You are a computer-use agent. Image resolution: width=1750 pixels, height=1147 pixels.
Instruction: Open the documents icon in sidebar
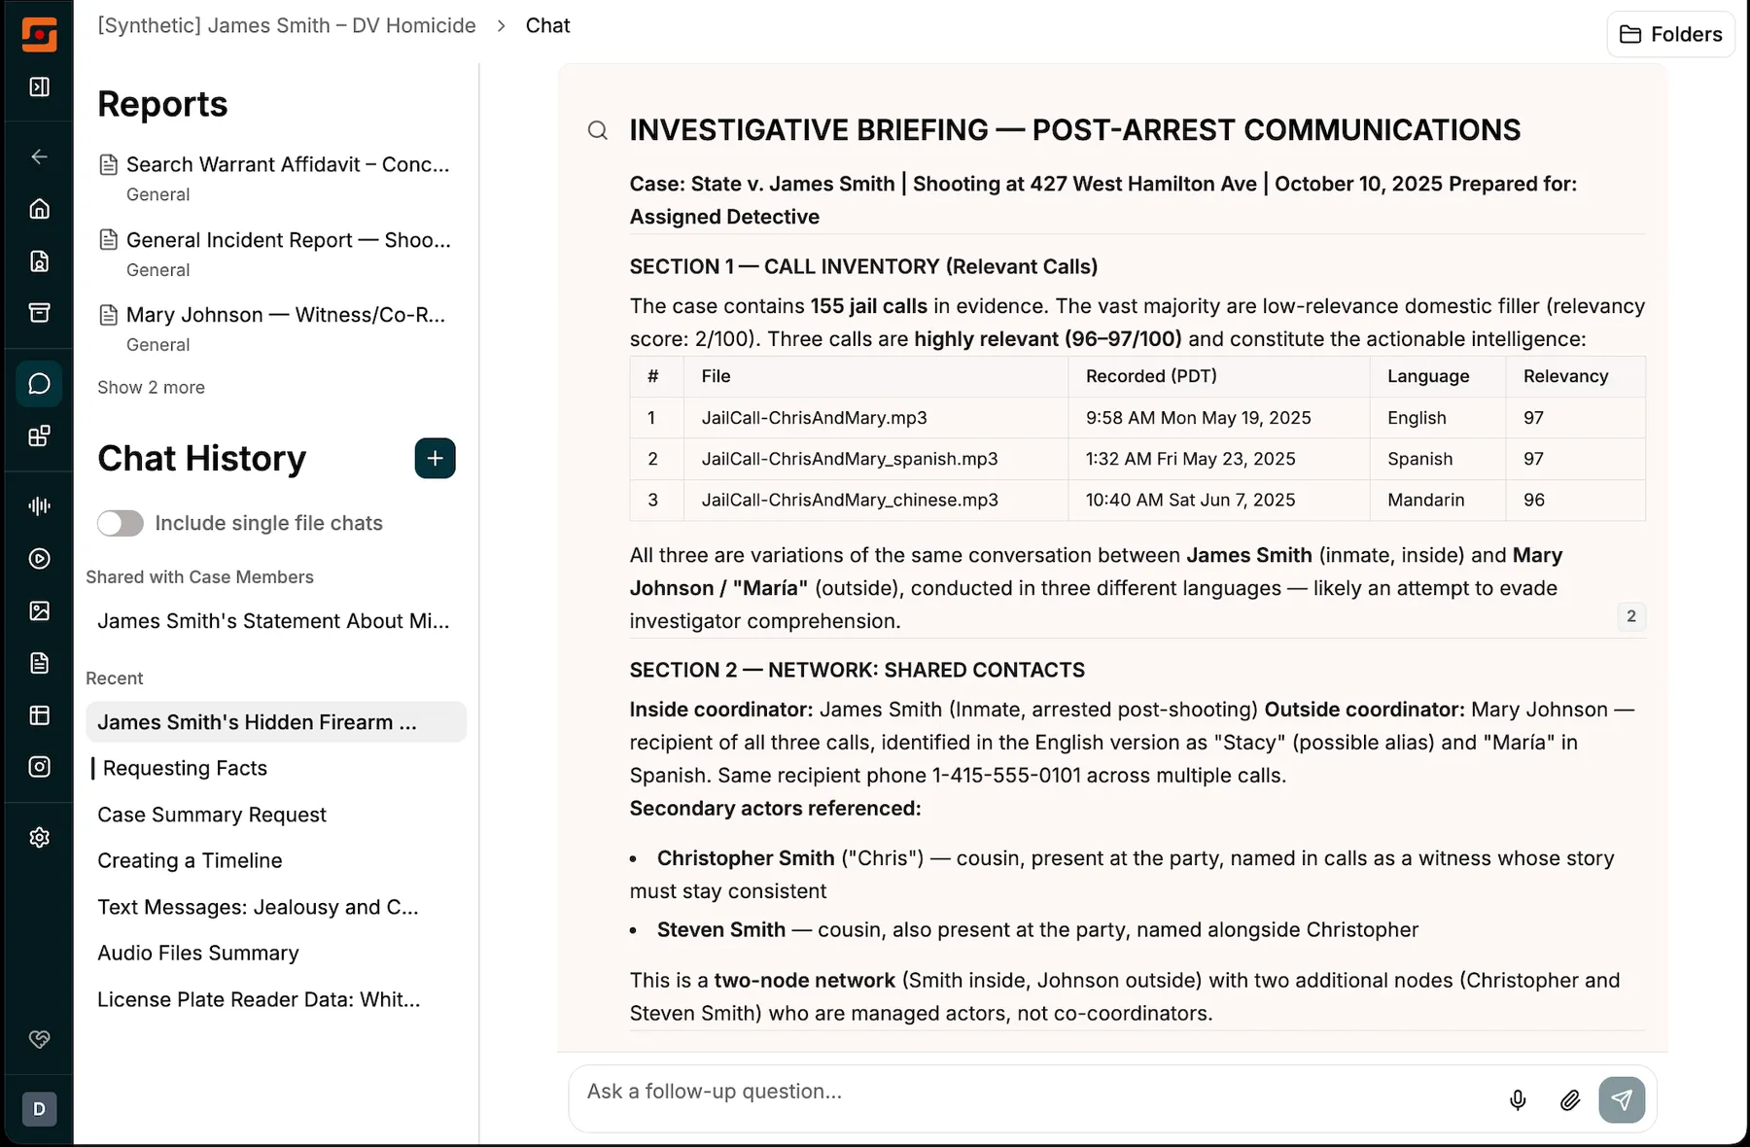coord(39,663)
